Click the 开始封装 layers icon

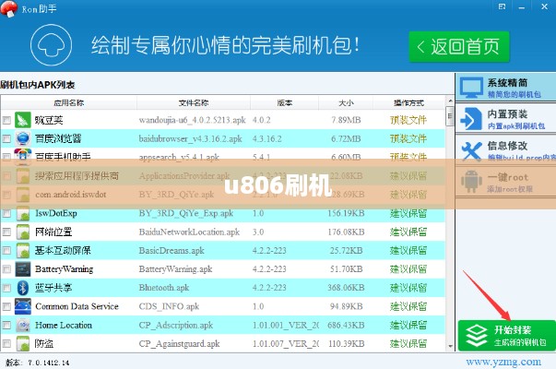click(x=476, y=336)
